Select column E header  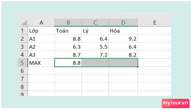[x=154, y=23]
